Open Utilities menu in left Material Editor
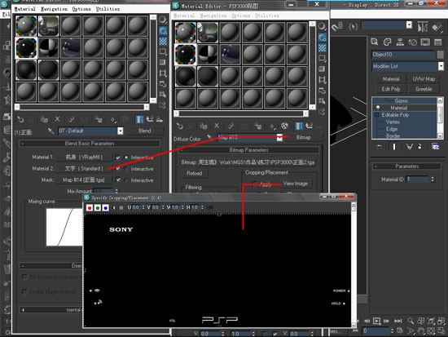This screenshot has height=337, width=448. point(108,9)
